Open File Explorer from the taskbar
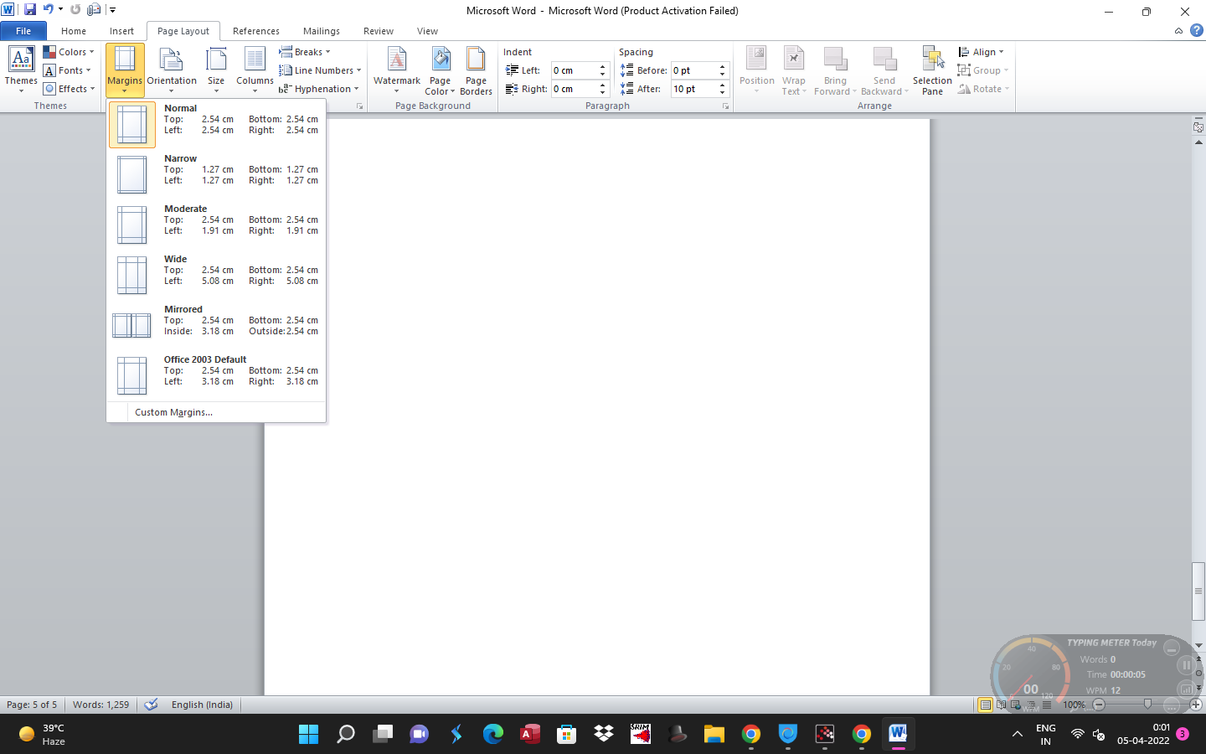 click(714, 734)
